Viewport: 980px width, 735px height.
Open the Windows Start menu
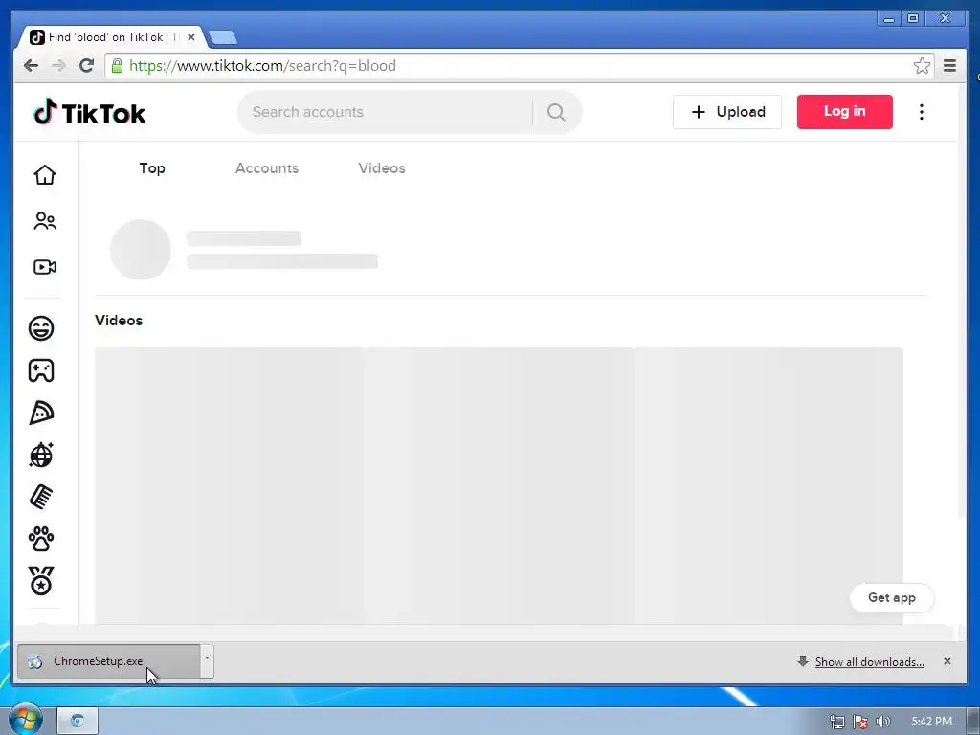(25, 719)
